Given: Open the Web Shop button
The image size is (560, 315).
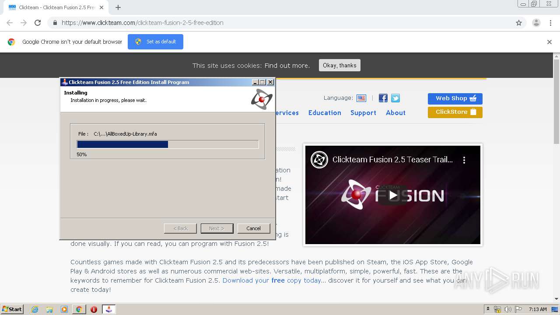Looking at the screenshot, I should pyautogui.click(x=455, y=98).
